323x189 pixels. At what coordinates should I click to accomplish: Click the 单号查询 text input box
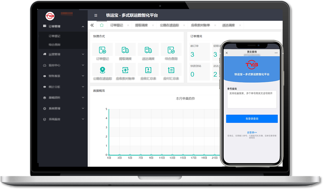(x=252, y=99)
